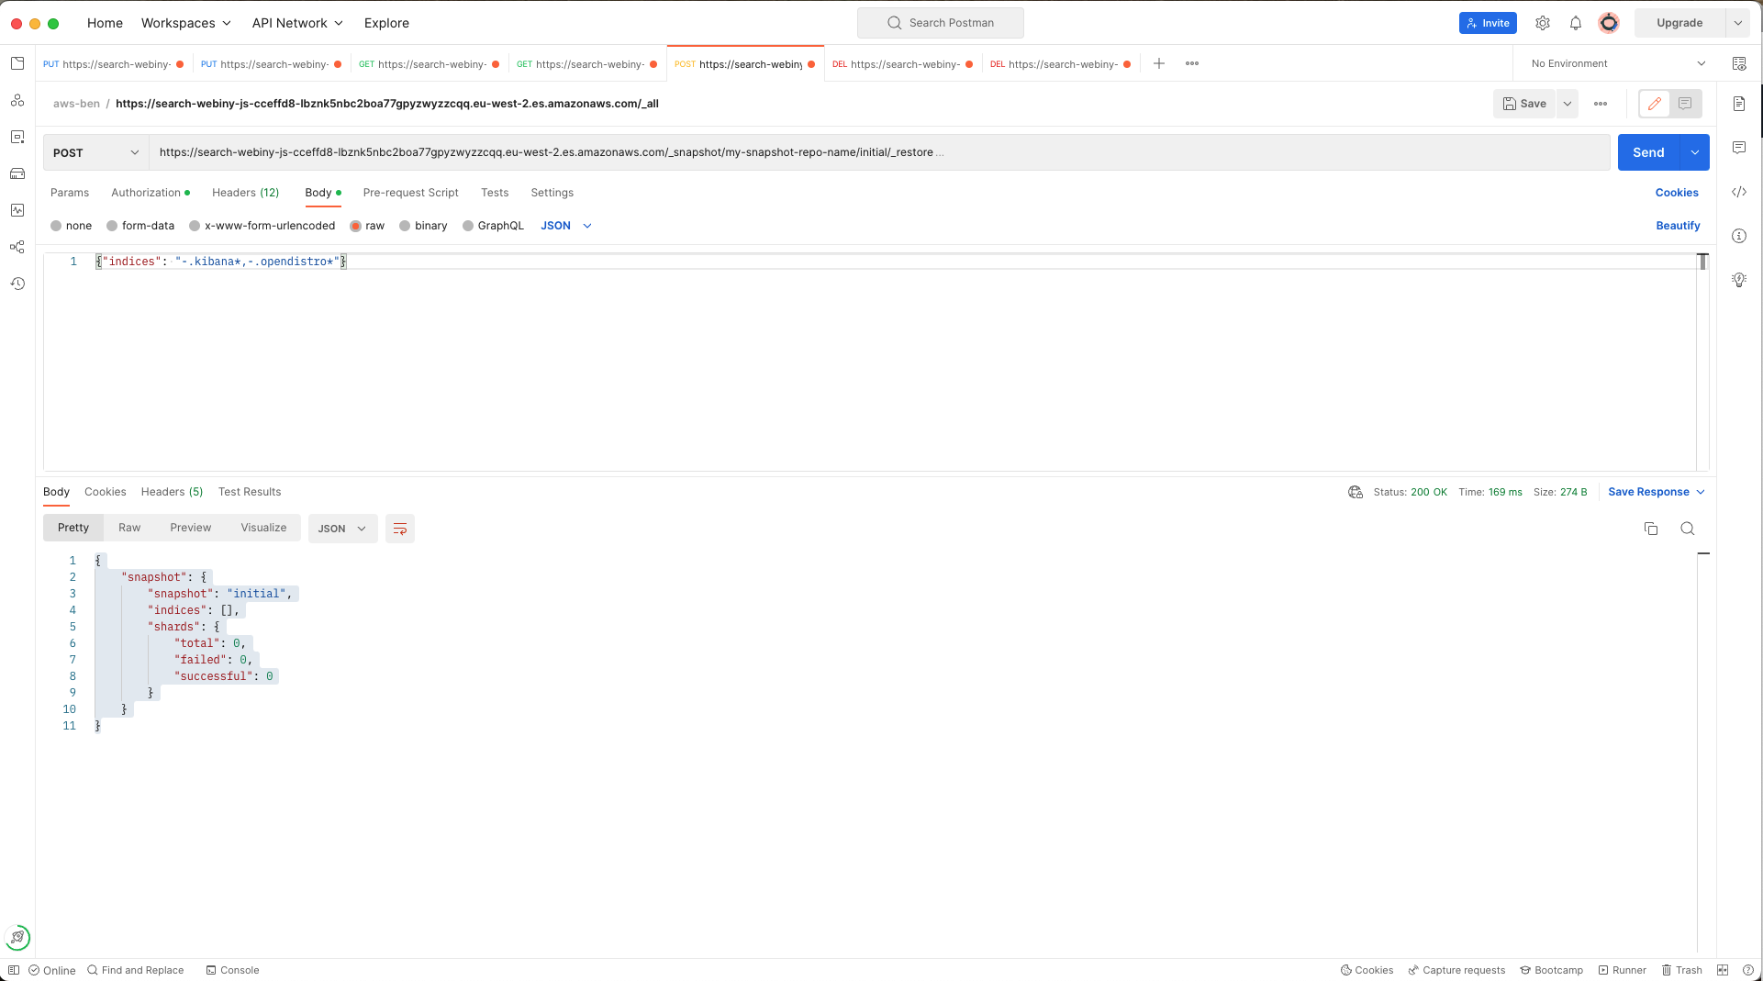The image size is (1763, 981).
Task: Click the code snippet icon
Action: point(1739,192)
